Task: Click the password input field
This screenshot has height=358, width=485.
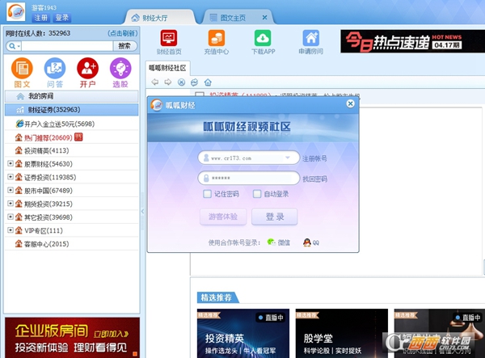Action: coord(249,178)
